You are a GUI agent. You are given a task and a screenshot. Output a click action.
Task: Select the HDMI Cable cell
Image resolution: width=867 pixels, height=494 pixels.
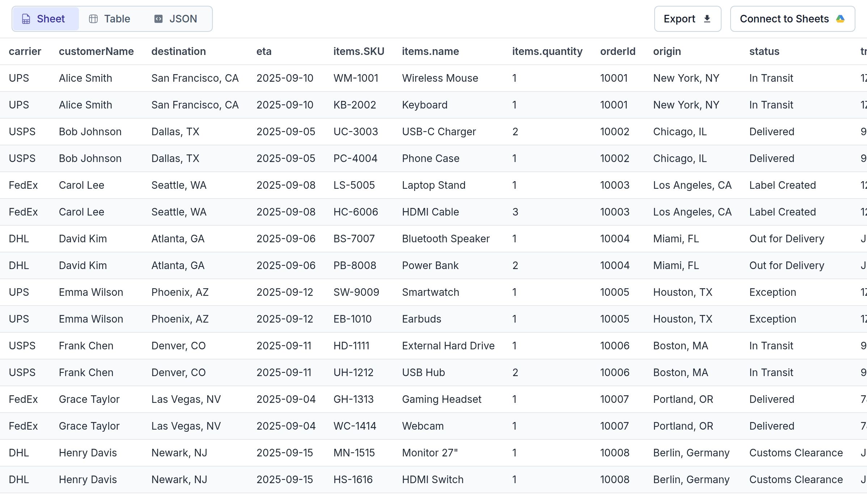point(430,212)
